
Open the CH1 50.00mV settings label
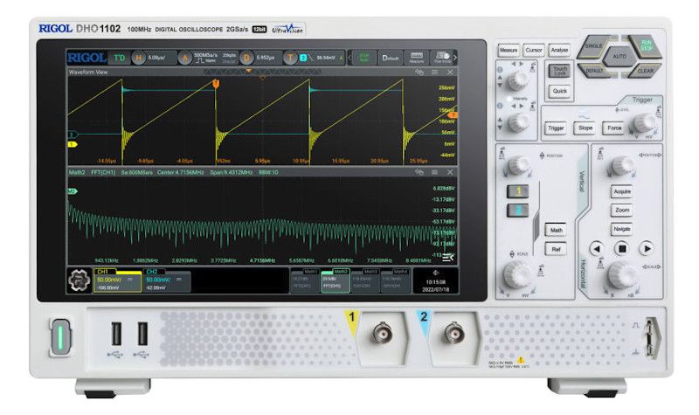pyautogui.click(x=107, y=279)
